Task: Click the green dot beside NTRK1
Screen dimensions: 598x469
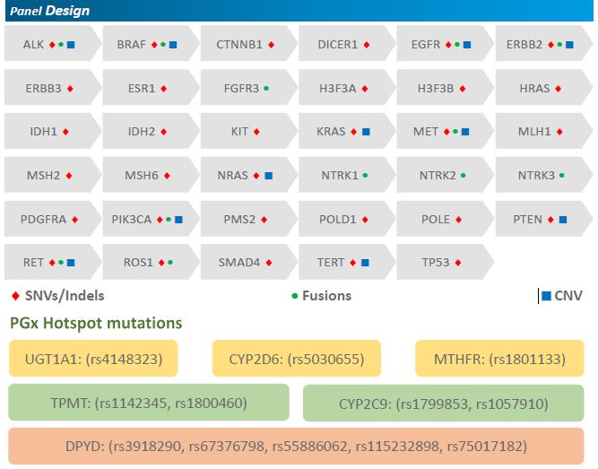Action: click(366, 176)
